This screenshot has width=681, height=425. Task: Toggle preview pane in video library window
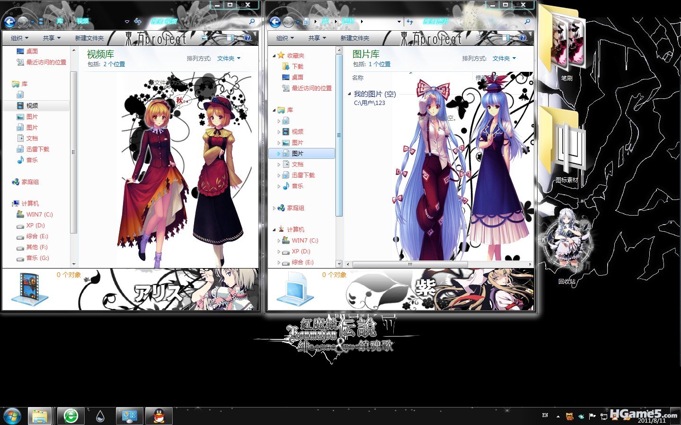pyautogui.click(x=230, y=38)
